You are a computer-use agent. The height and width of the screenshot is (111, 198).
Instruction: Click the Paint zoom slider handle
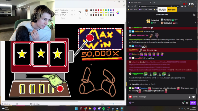pos(114,104)
